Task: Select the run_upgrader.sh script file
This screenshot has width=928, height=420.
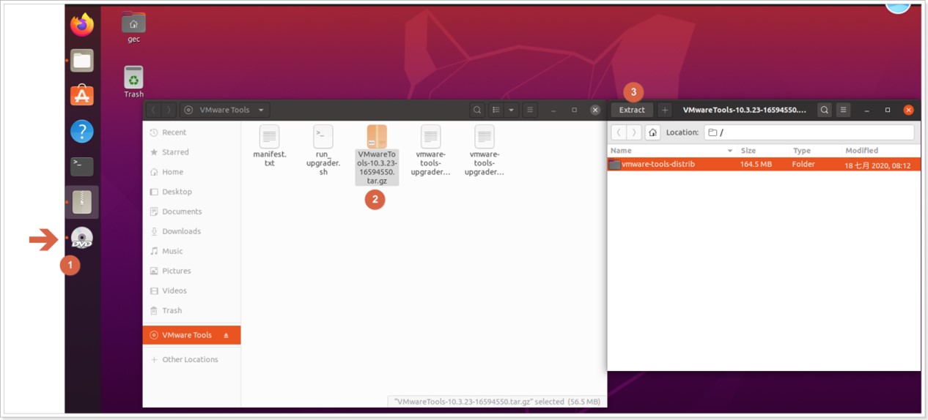Action: tap(323, 150)
